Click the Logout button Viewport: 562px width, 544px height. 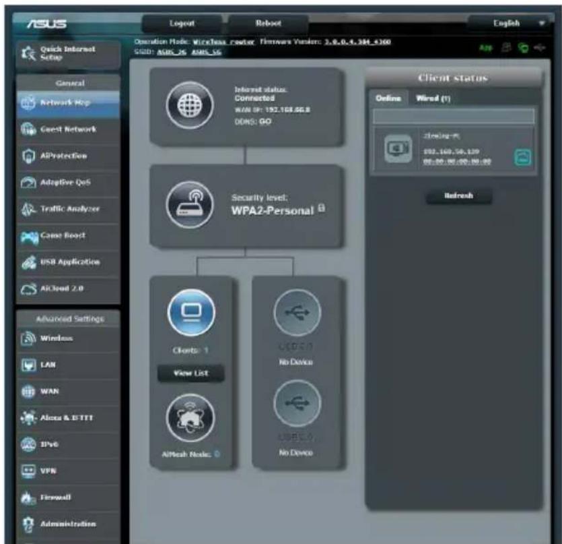(x=182, y=24)
